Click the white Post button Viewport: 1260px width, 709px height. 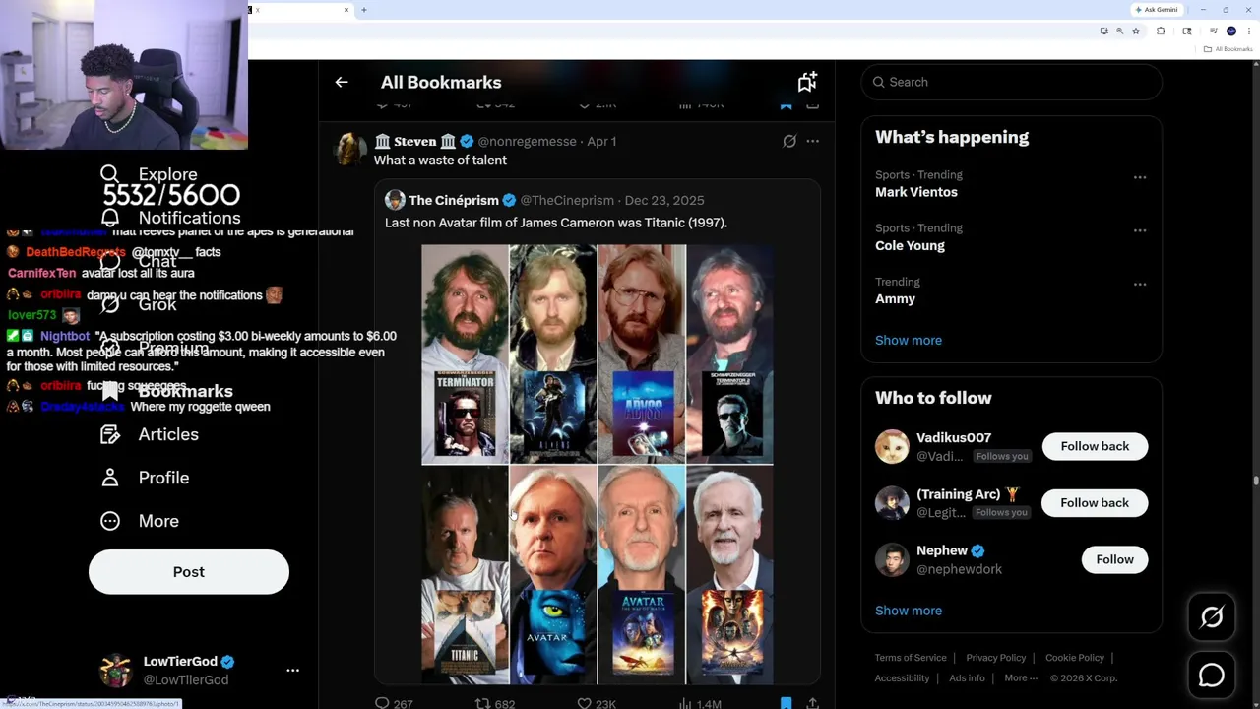[189, 572]
